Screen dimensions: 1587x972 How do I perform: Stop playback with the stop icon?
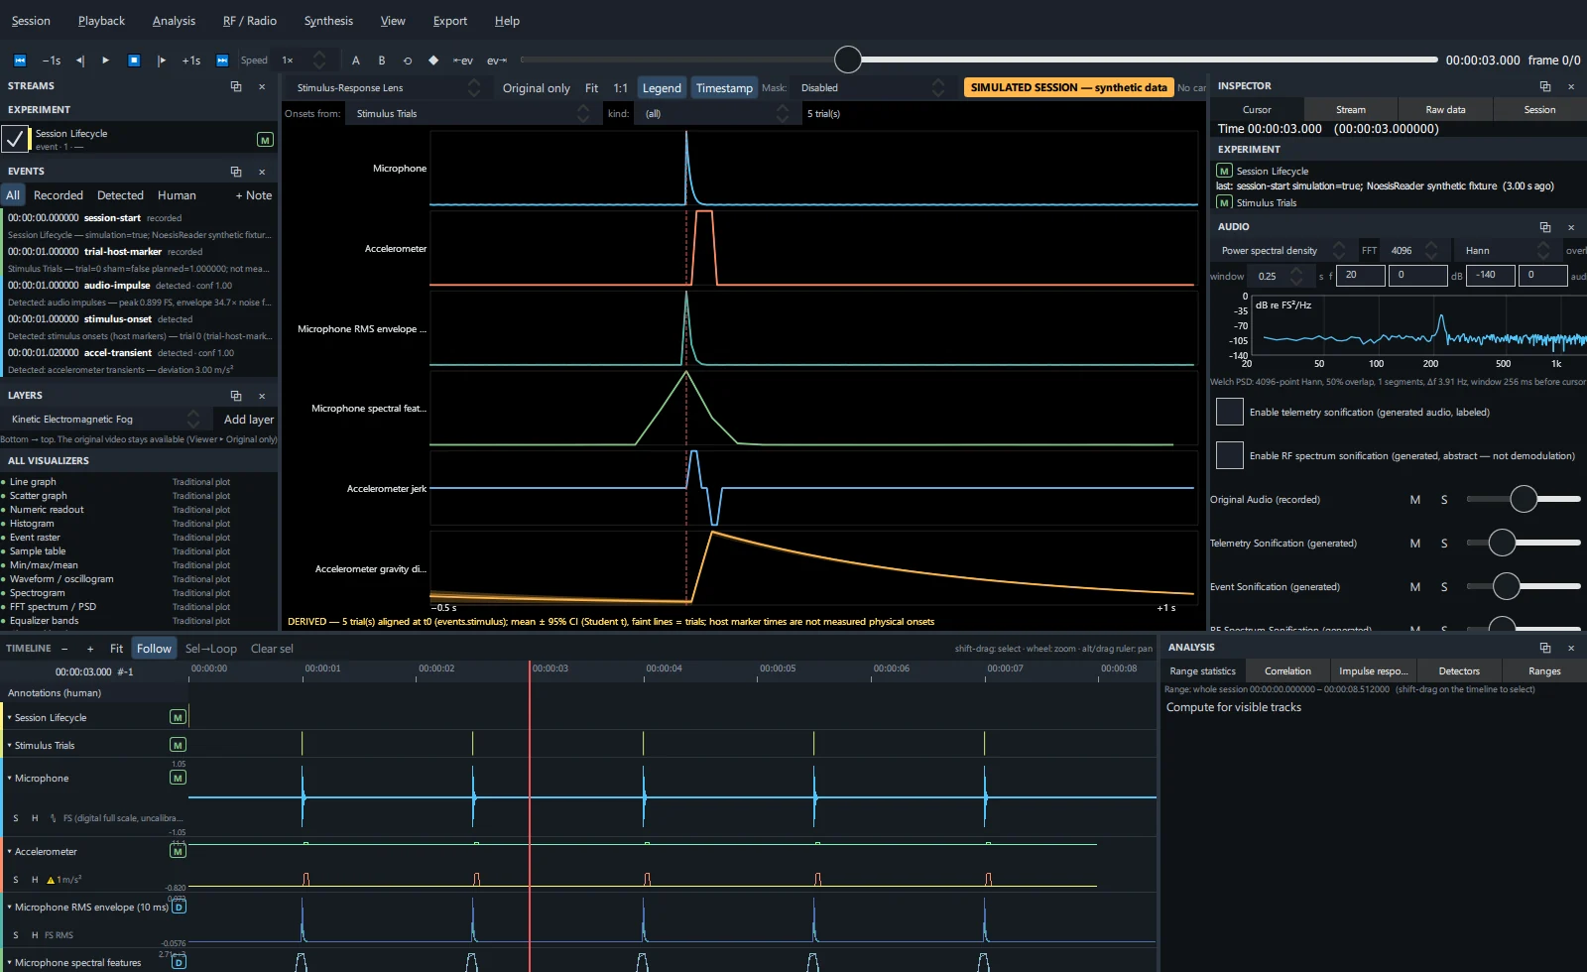tap(134, 61)
